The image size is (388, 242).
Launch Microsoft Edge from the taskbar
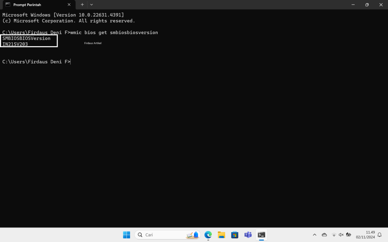pyautogui.click(x=208, y=235)
